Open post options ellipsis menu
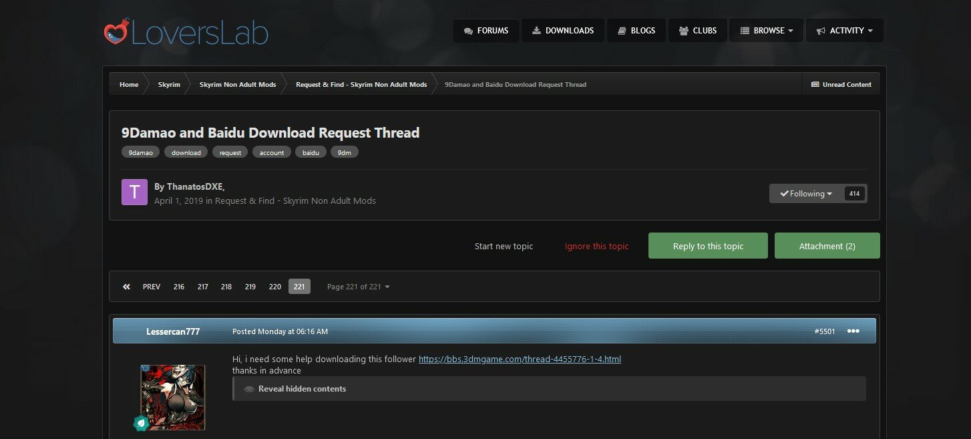 (x=853, y=331)
